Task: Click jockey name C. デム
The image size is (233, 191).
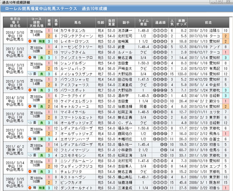Action: 125,123
